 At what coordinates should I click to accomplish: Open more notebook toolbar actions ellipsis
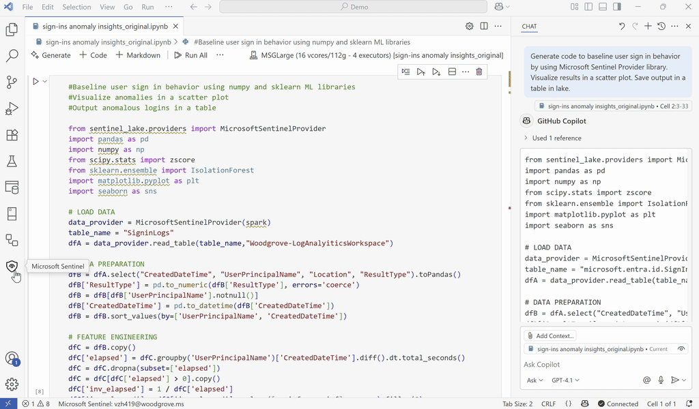point(220,55)
